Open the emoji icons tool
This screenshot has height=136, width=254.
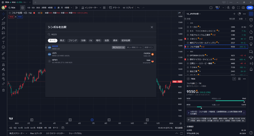tap(3, 47)
